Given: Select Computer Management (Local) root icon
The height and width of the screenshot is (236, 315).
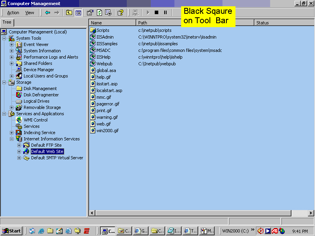Looking at the screenshot, I should coord(4,32).
